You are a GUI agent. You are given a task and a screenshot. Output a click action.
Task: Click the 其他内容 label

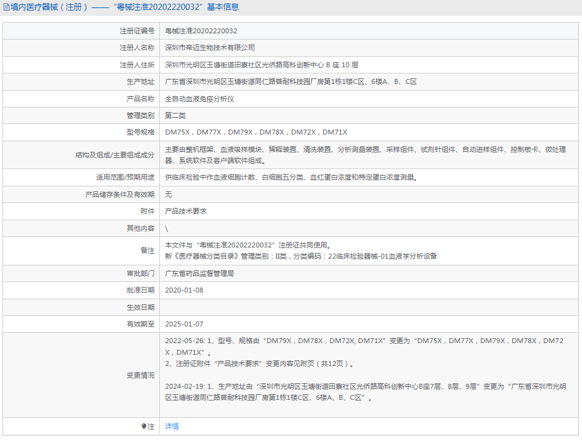click(x=140, y=228)
